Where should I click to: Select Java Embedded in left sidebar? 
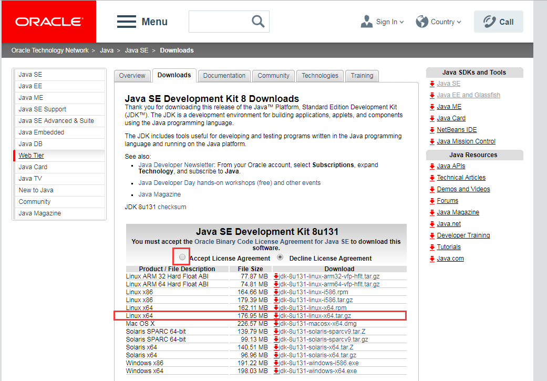59,132
